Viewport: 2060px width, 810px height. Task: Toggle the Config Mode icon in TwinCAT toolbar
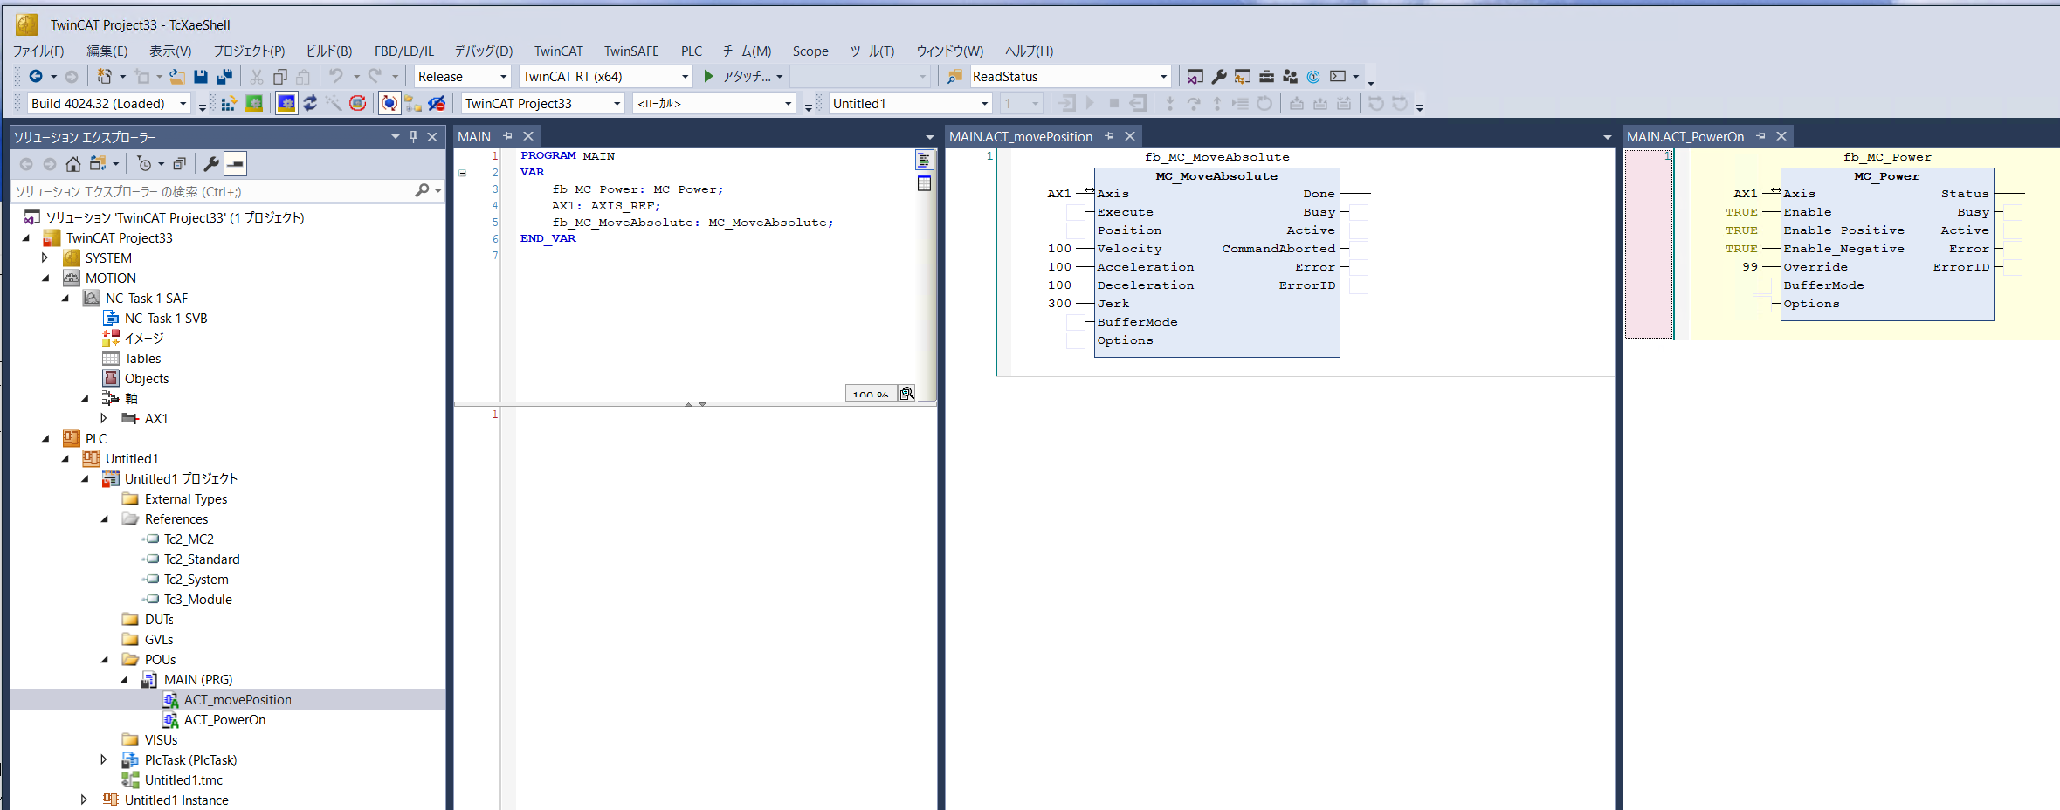286,104
